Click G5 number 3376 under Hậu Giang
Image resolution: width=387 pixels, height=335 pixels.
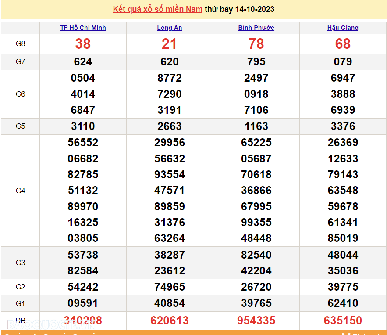343,126
